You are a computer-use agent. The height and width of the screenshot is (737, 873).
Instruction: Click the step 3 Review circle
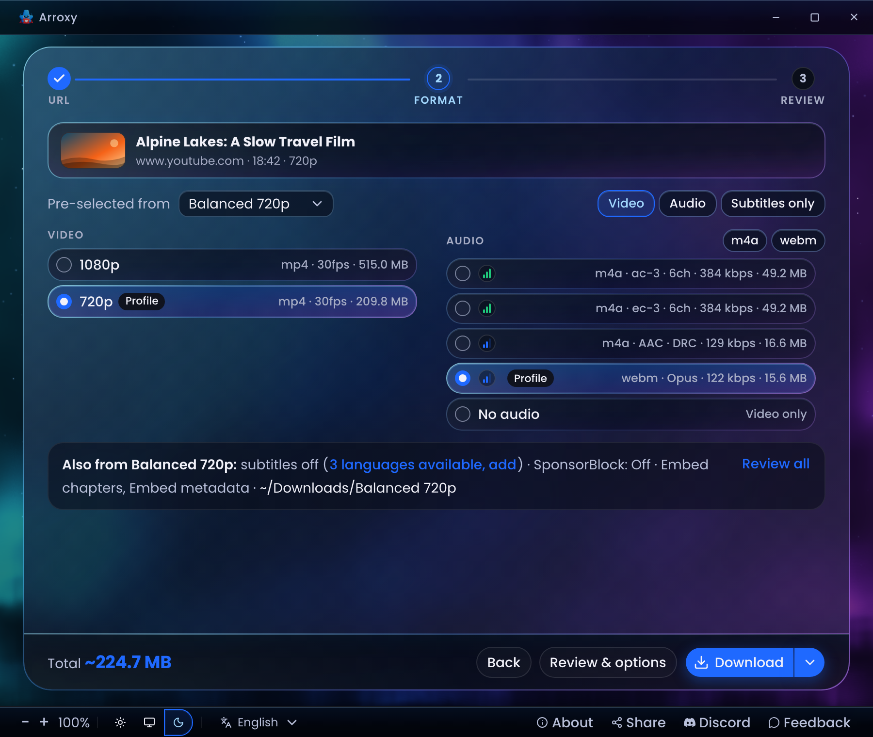[803, 79]
